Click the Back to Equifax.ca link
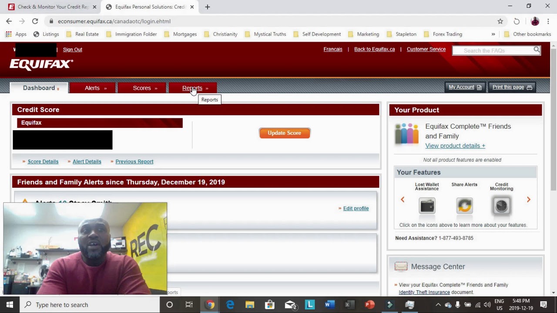The image size is (557, 313). tap(375, 49)
